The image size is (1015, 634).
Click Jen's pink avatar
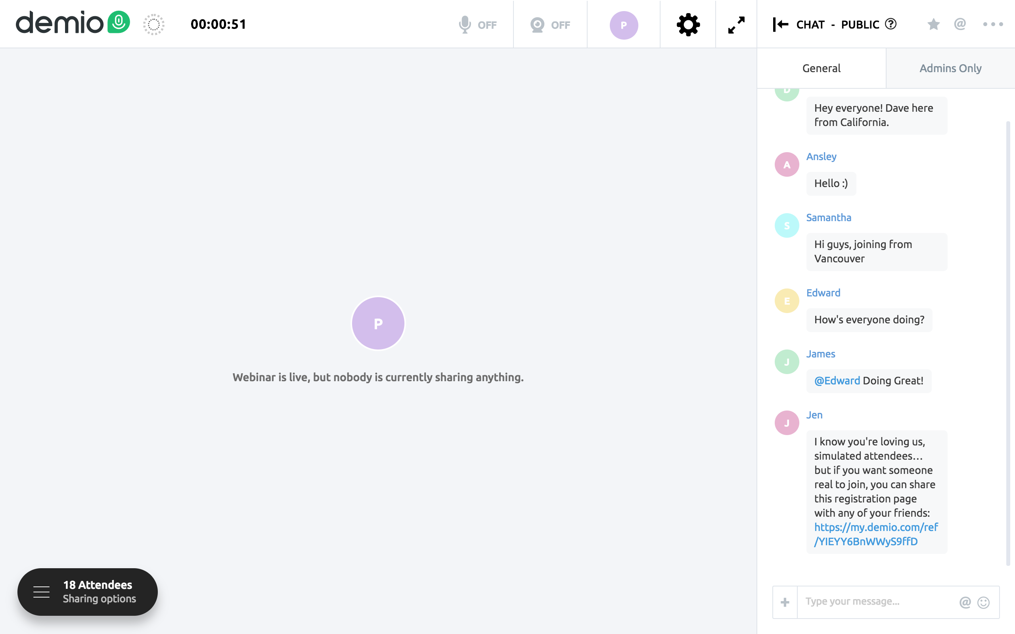point(786,423)
